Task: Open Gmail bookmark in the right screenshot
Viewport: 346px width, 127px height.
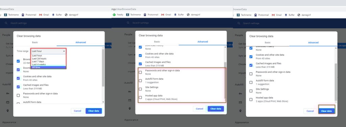Action: point(277,15)
